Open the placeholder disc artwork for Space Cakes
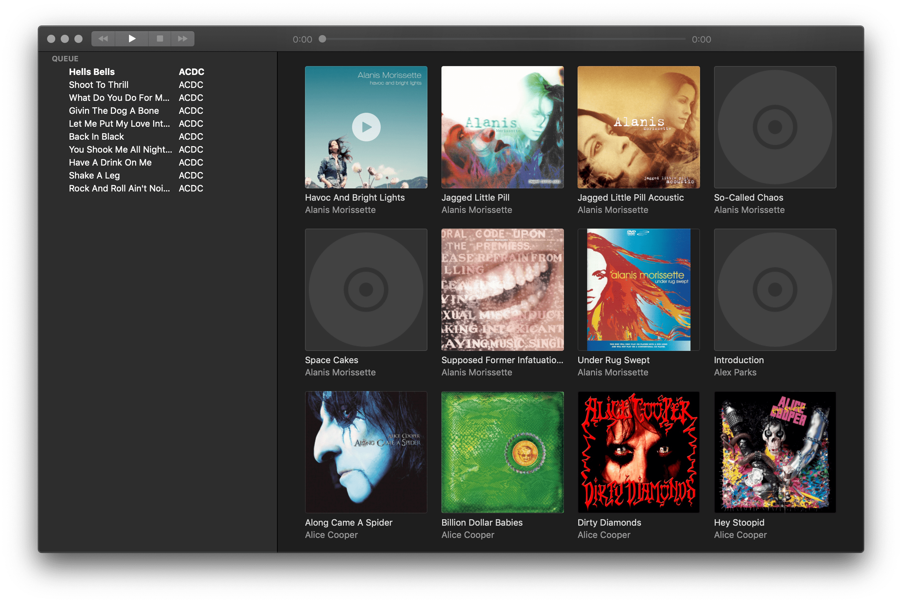Viewport: 902px width, 603px height. point(365,289)
